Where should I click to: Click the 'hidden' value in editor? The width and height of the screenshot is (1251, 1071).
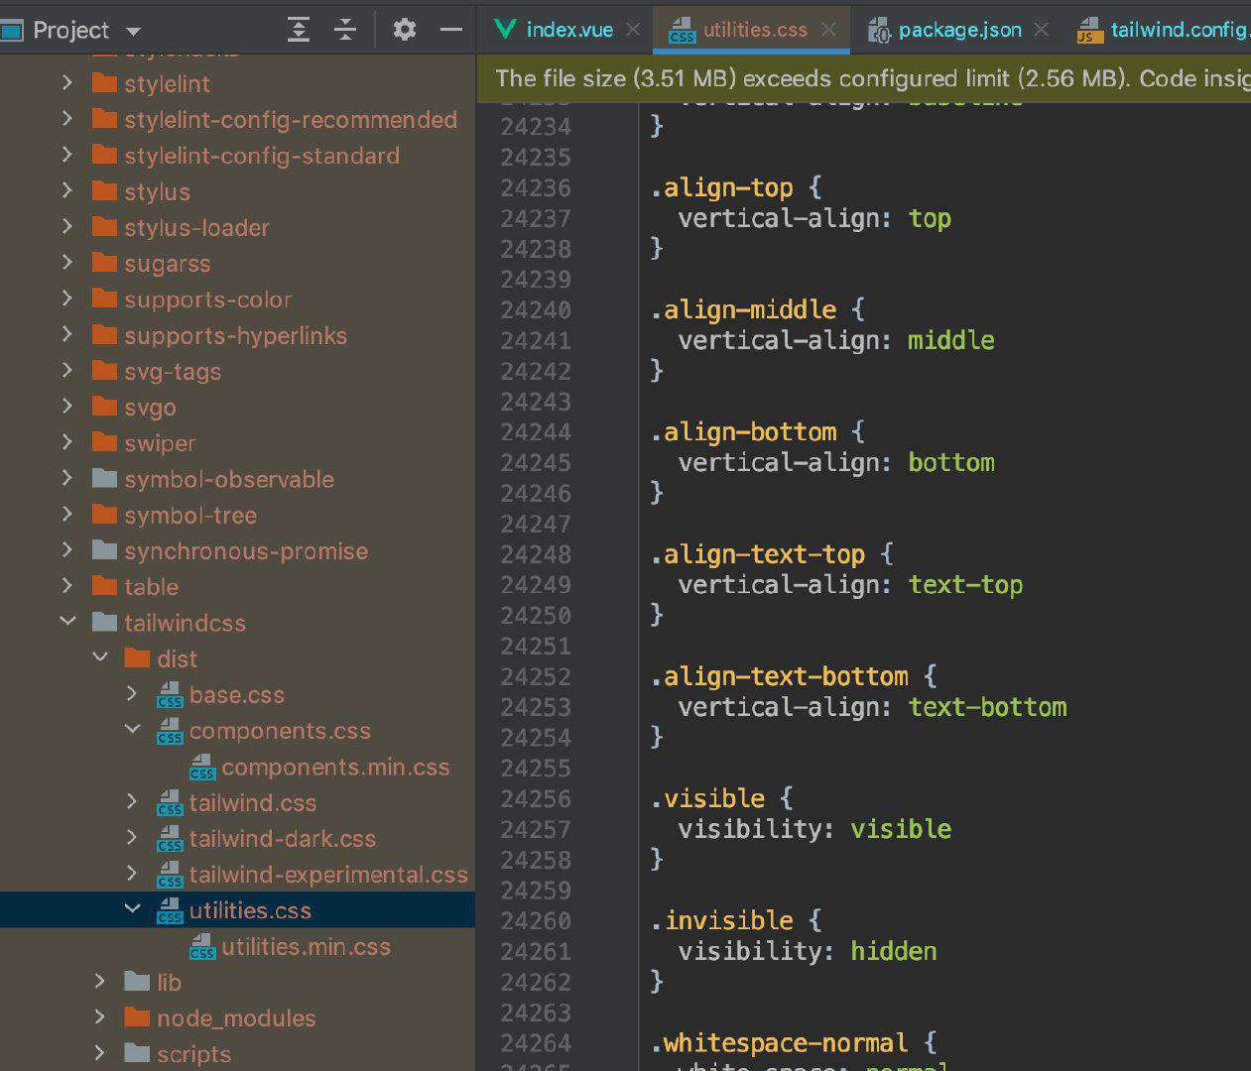tap(893, 951)
